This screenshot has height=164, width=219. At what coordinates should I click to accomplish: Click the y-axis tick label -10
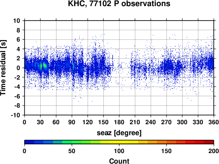point(15,115)
